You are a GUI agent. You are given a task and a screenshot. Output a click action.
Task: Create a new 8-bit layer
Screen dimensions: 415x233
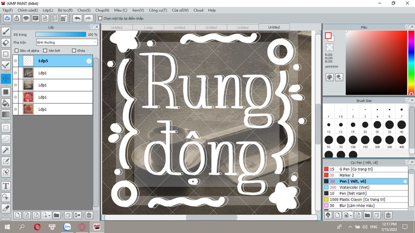27,215
